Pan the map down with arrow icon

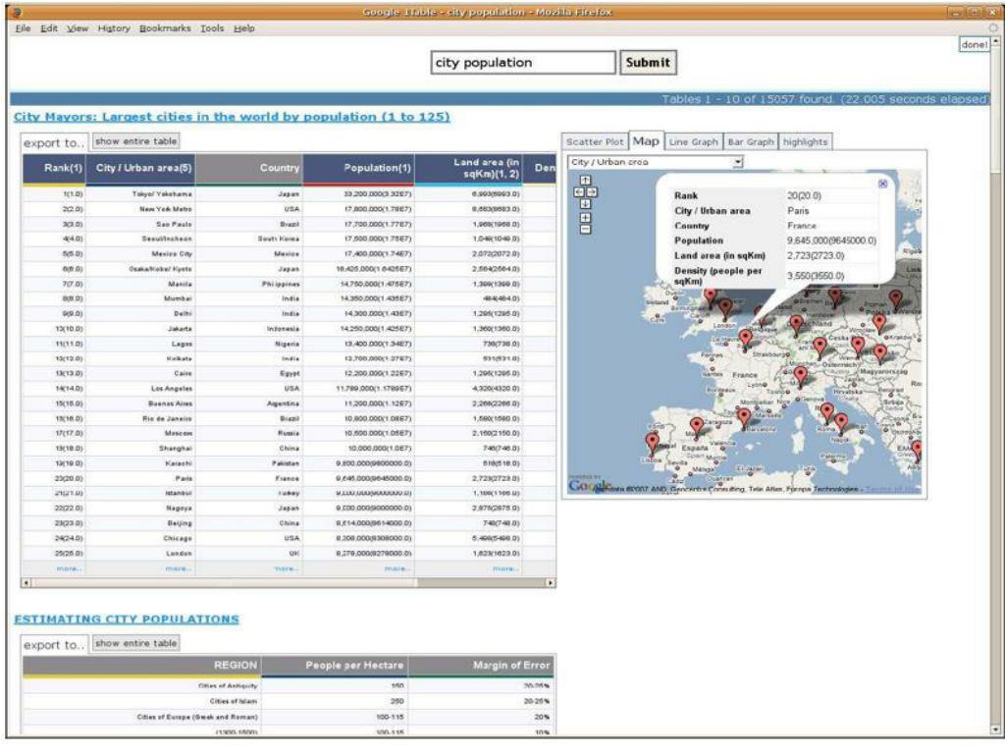coord(585,204)
